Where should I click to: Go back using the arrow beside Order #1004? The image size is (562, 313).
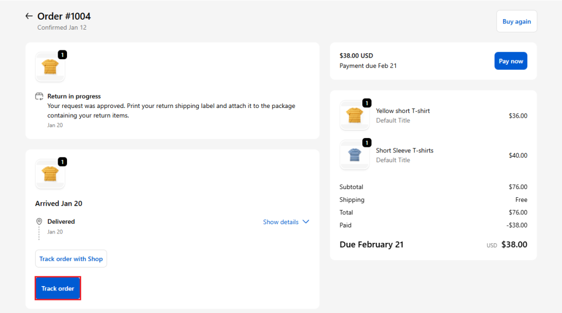[x=29, y=16]
